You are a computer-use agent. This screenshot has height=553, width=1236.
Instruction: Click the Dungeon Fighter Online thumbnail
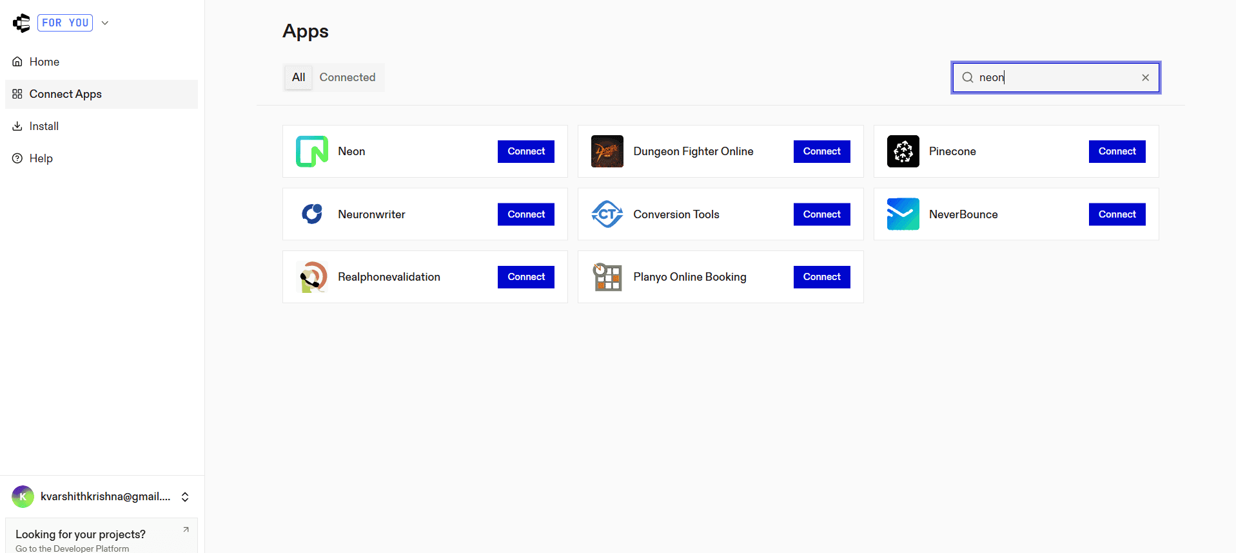607,151
